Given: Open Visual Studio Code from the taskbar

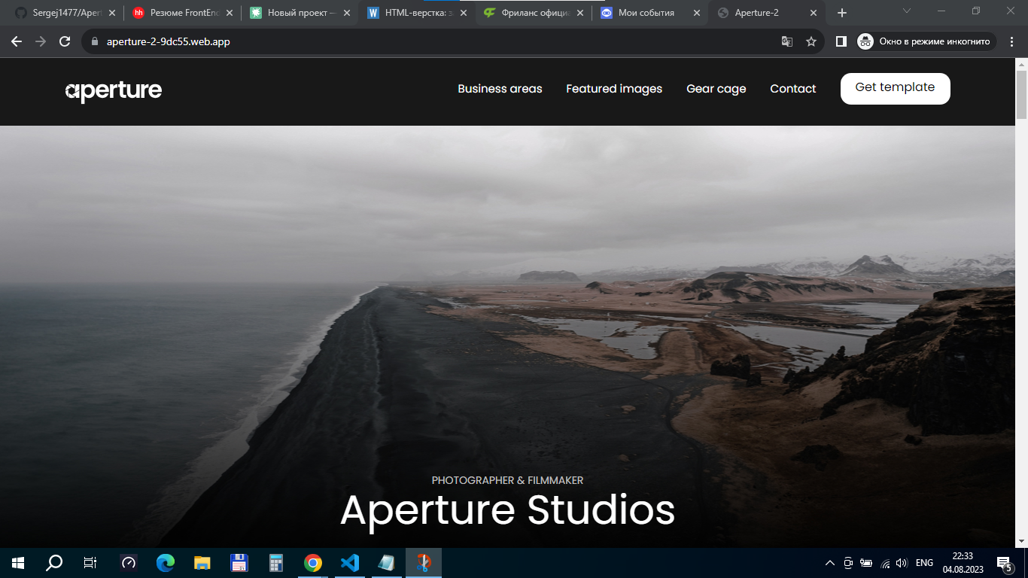Looking at the screenshot, I should click(350, 562).
